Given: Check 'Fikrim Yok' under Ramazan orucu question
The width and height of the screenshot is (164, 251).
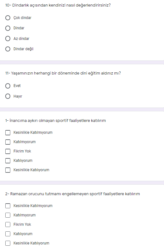Looking at the screenshot, I should (8, 224).
